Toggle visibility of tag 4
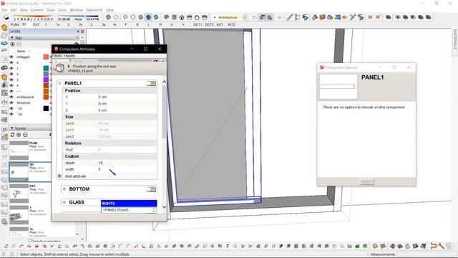Image resolution: width=458 pixels, height=258 pixels. [x=11, y=85]
